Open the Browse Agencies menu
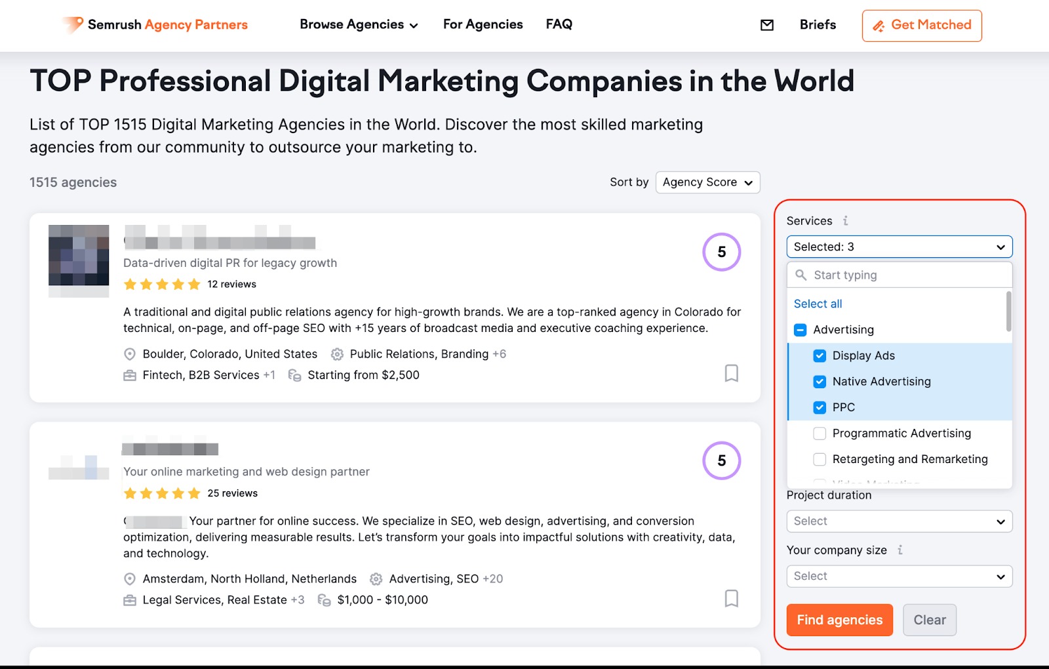 [359, 25]
